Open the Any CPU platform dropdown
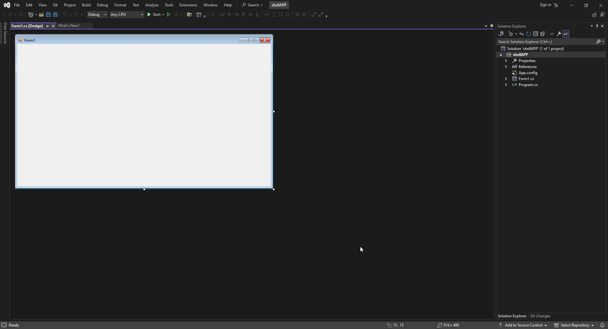The width and height of the screenshot is (608, 329). (x=127, y=15)
